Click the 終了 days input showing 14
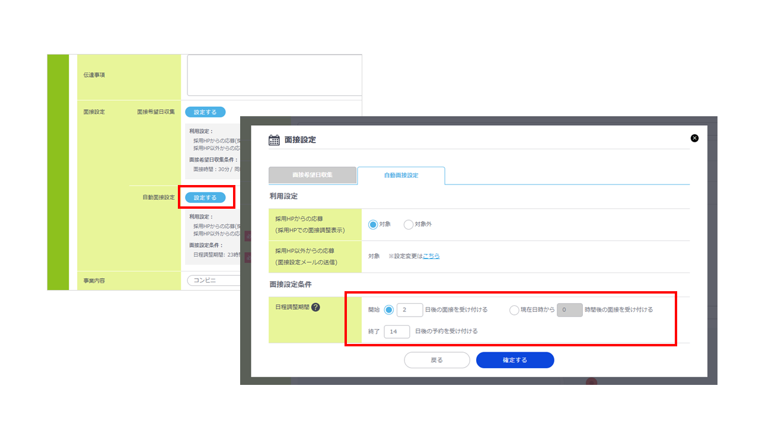759x427 pixels. pyautogui.click(x=397, y=332)
